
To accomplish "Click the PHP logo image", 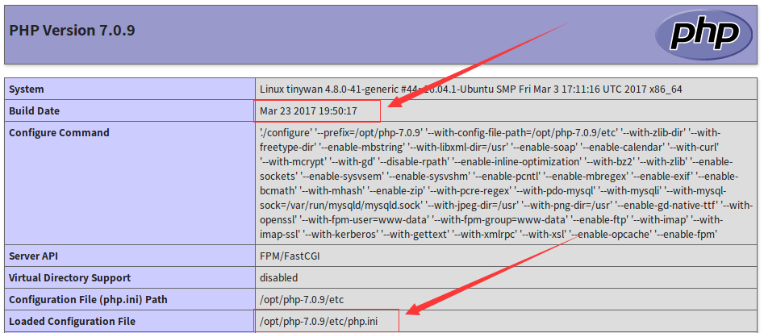I will click(703, 35).
